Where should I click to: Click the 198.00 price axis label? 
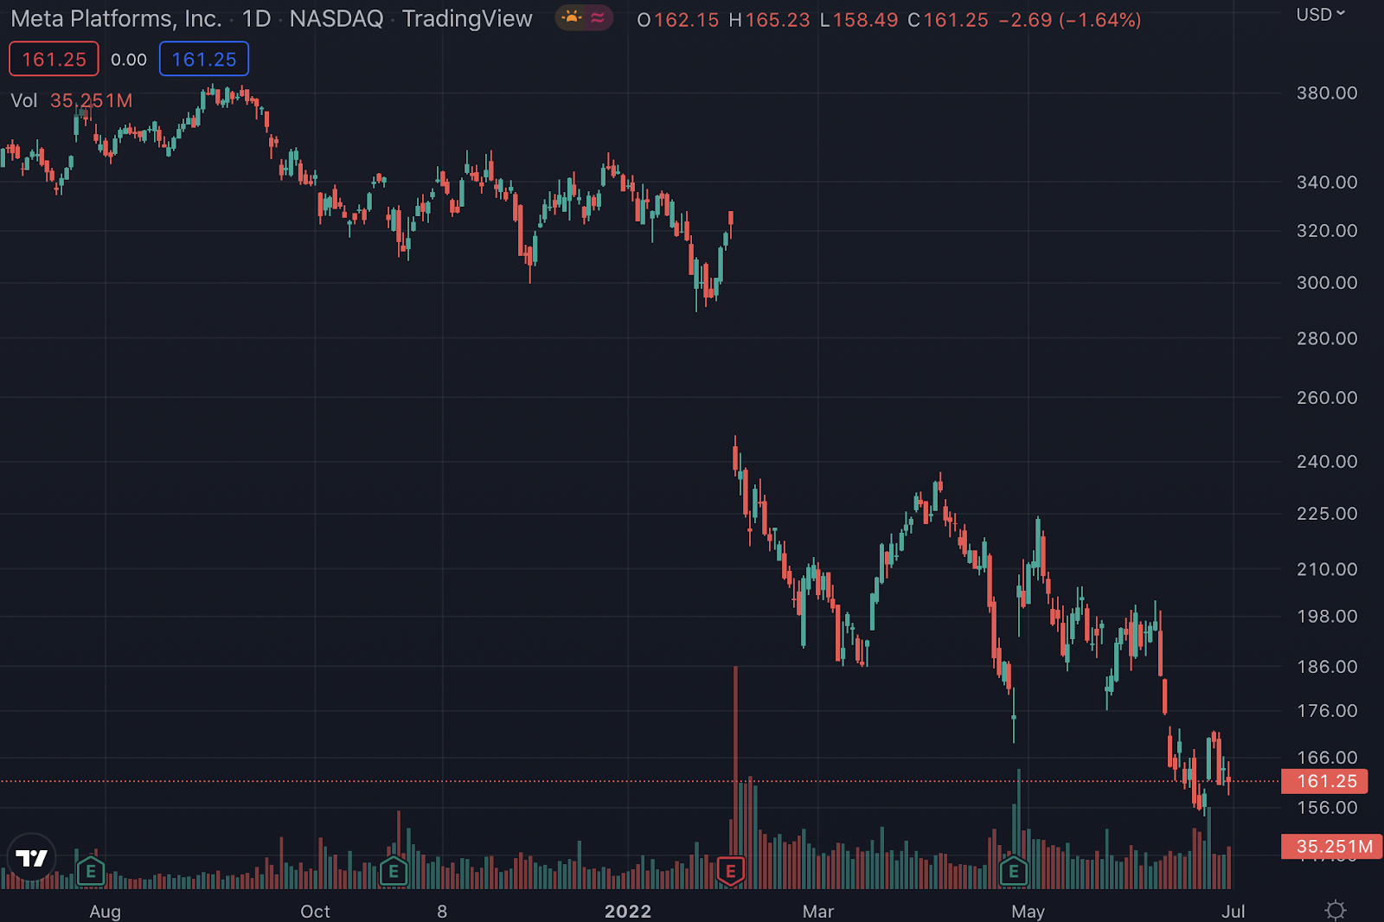1327,616
